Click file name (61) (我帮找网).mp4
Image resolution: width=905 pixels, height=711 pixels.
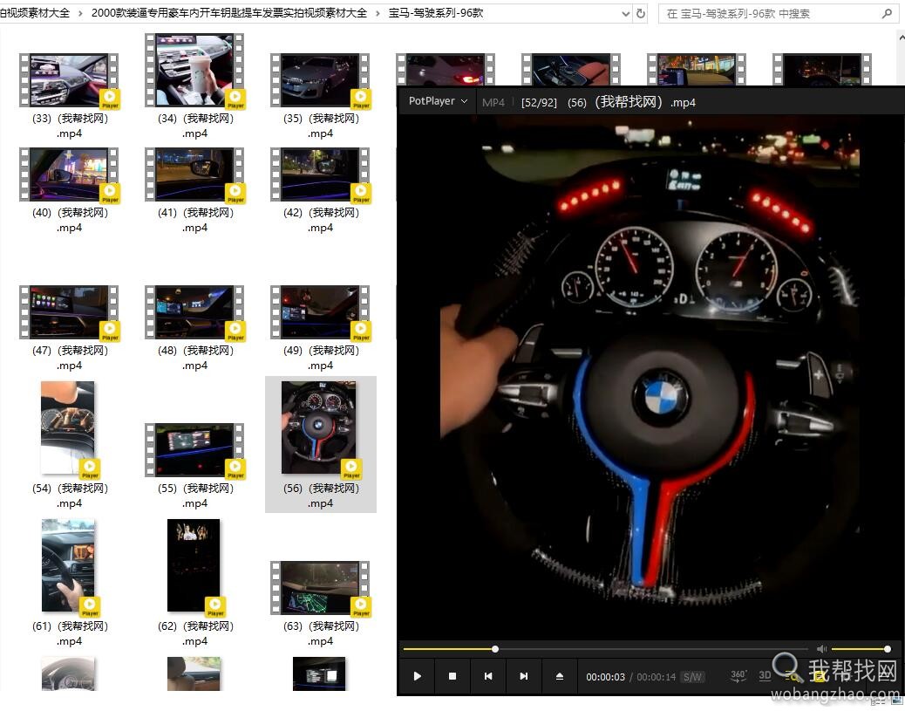tap(70, 633)
